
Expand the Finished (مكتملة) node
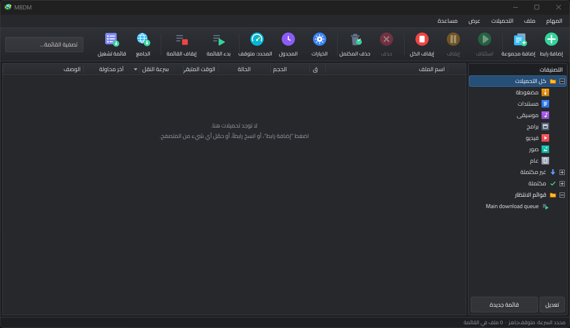click(x=562, y=183)
